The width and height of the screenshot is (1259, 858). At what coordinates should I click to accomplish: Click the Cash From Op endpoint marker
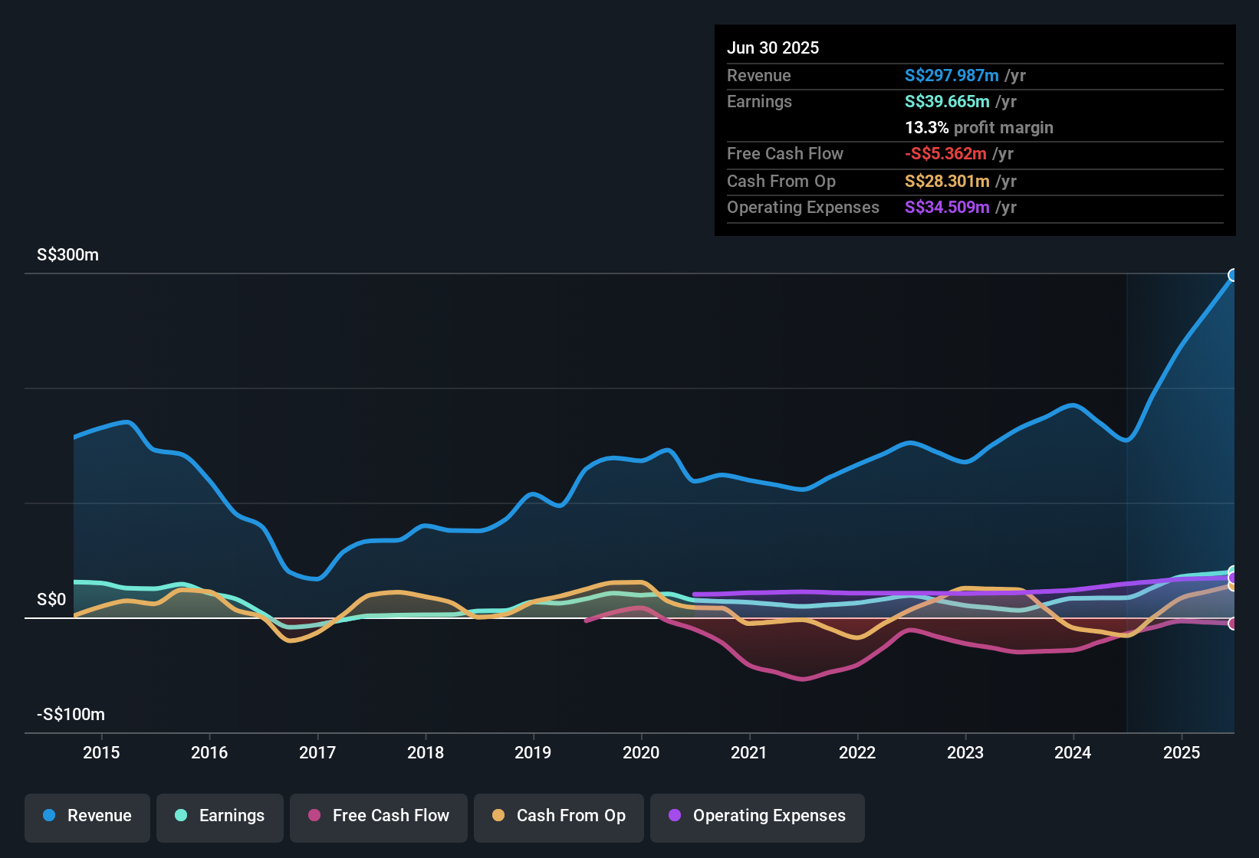tap(1232, 585)
